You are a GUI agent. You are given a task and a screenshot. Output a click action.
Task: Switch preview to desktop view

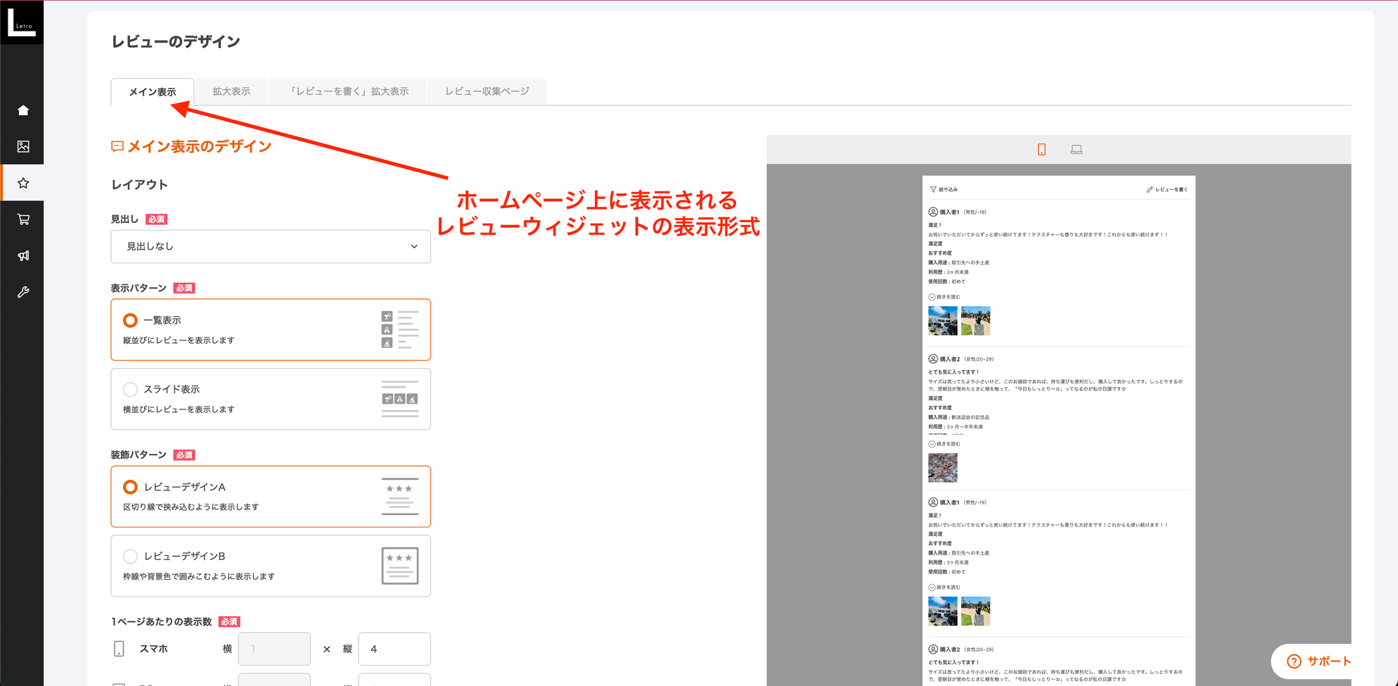coord(1076,149)
